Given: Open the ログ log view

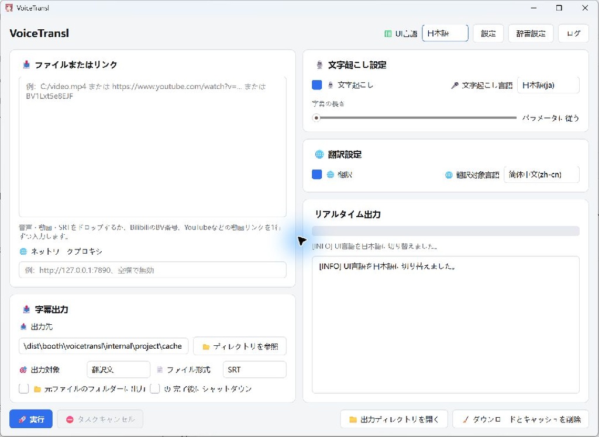Looking at the screenshot, I should pos(573,33).
